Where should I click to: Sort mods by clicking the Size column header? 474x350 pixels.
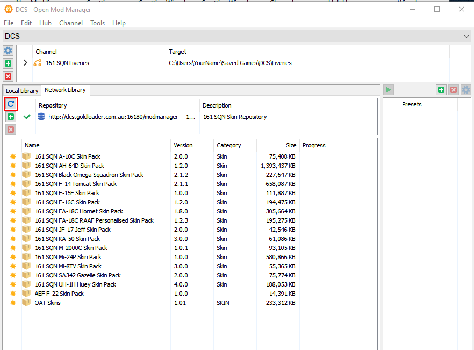pyautogui.click(x=291, y=145)
